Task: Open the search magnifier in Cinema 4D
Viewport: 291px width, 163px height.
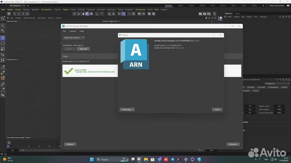Action: [x=2, y=19]
